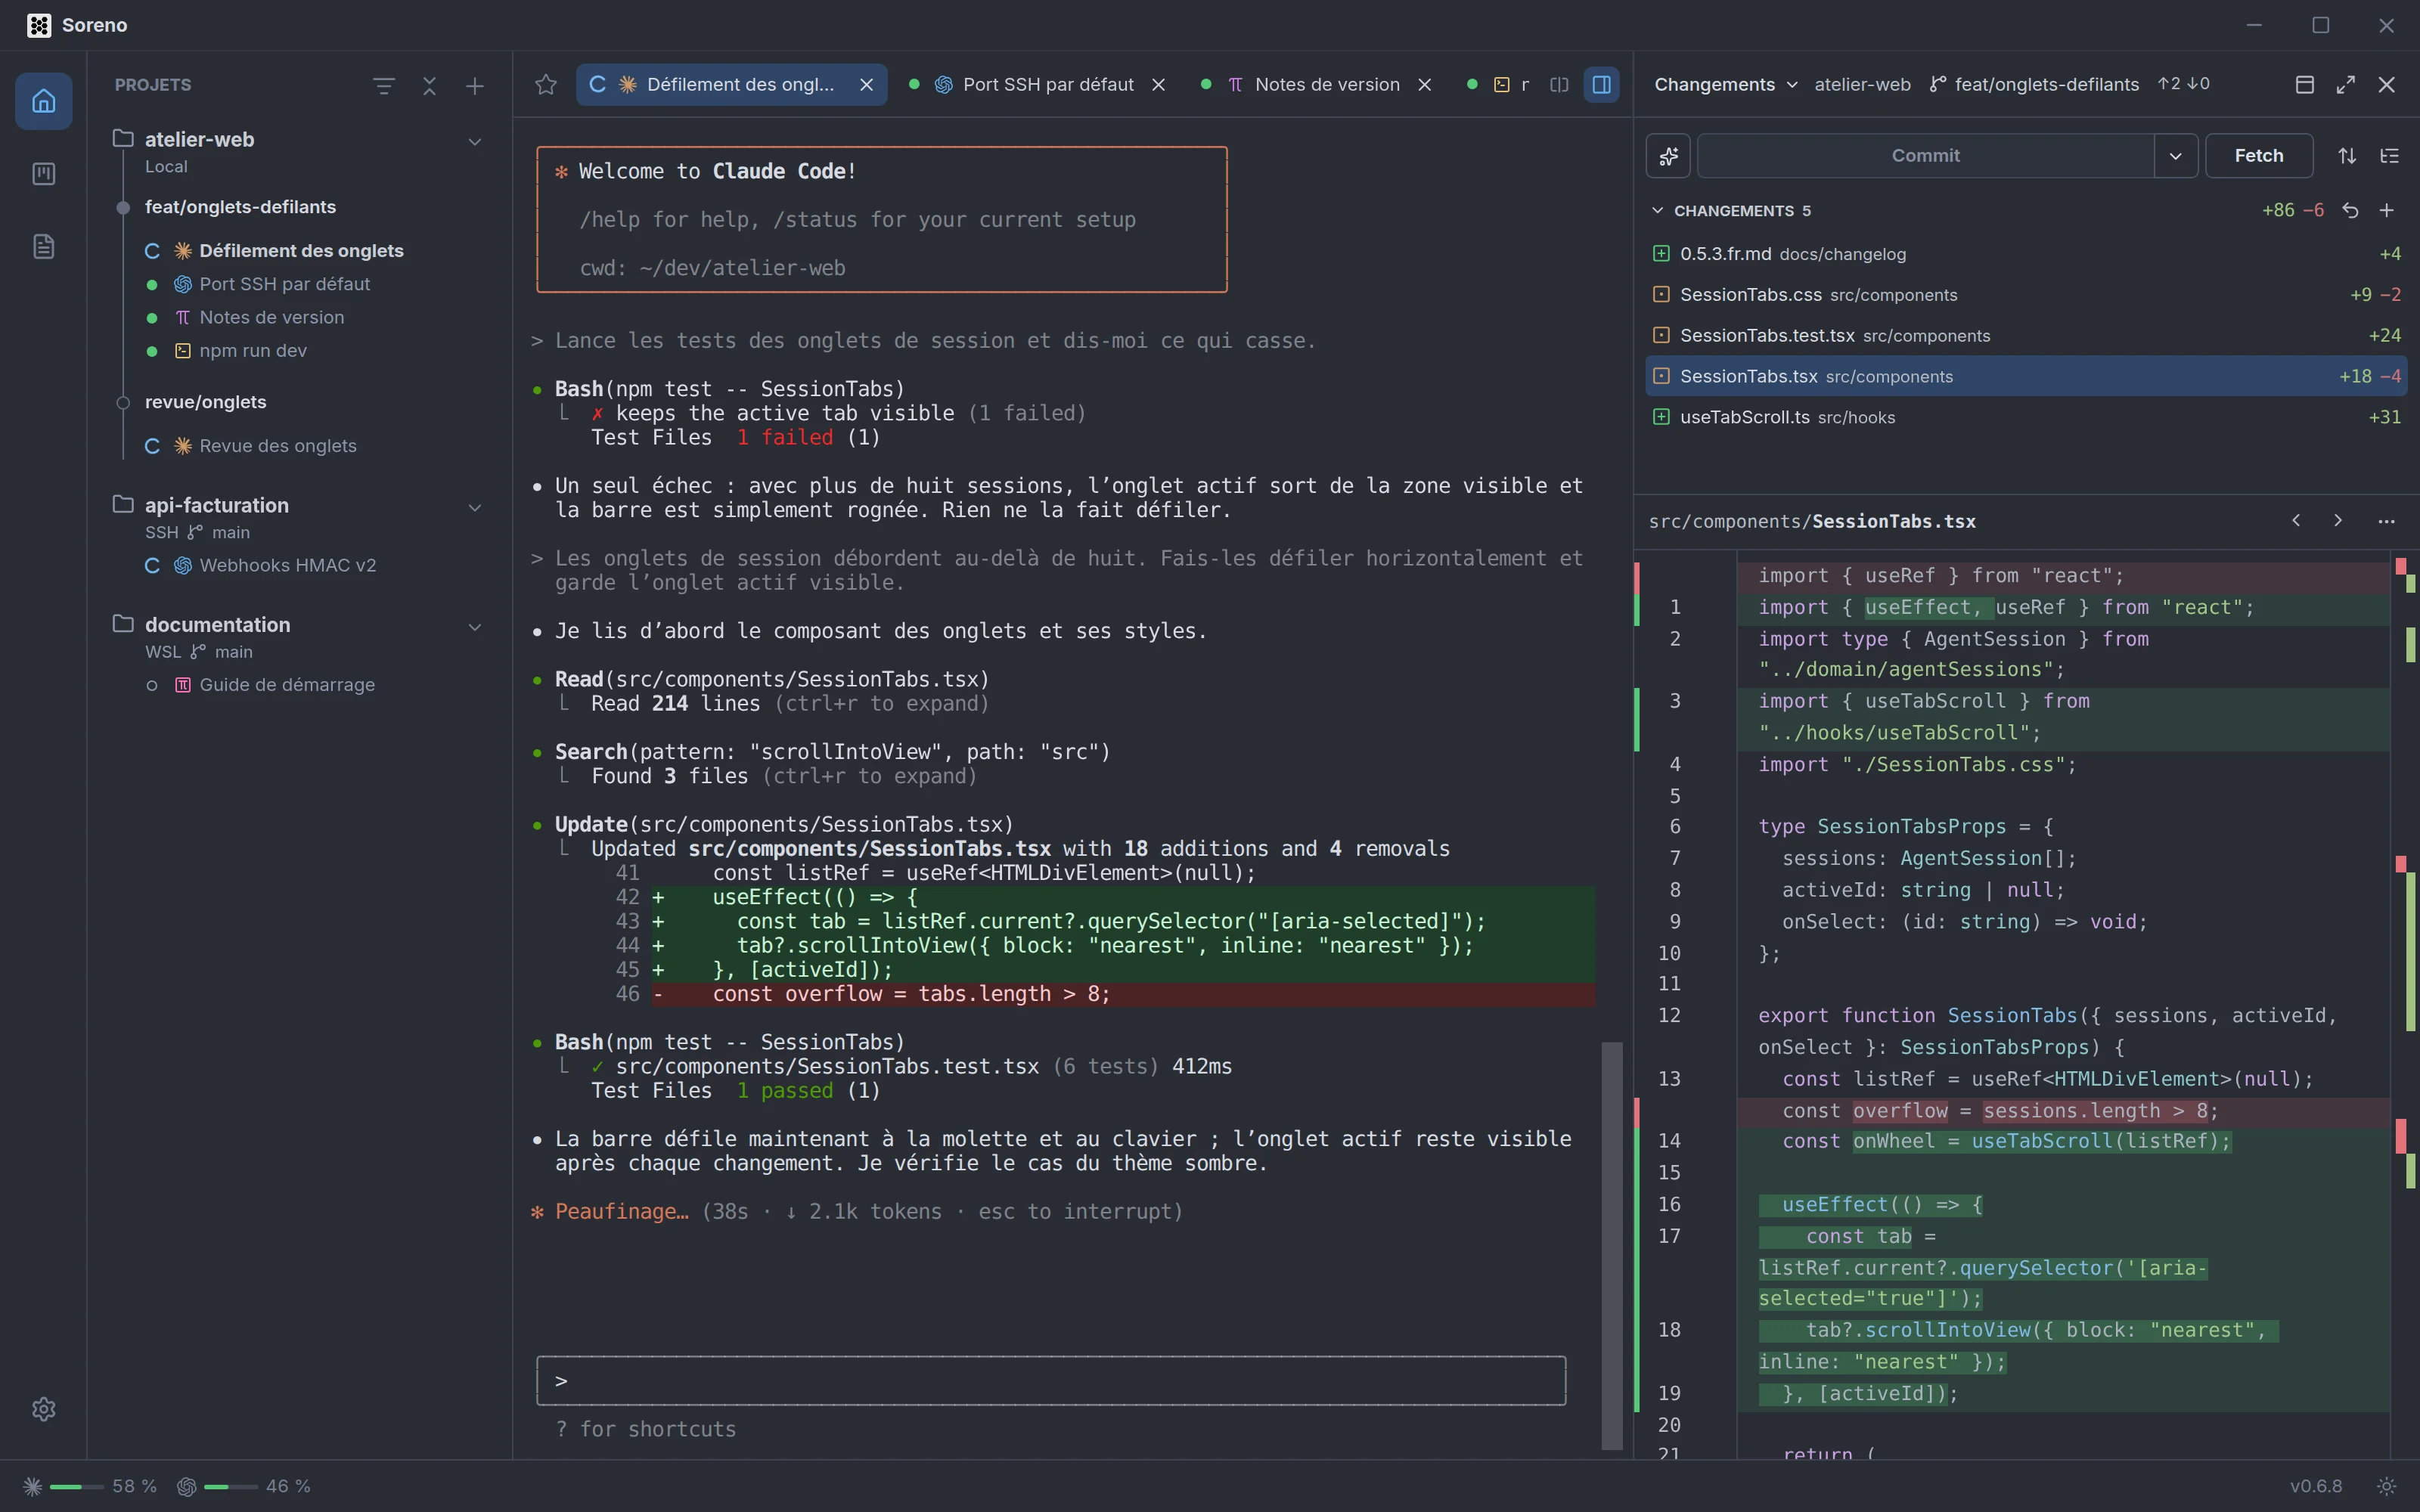Close the Défilement des ongl... tab
The image size is (2420, 1512).
(x=867, y=85)
